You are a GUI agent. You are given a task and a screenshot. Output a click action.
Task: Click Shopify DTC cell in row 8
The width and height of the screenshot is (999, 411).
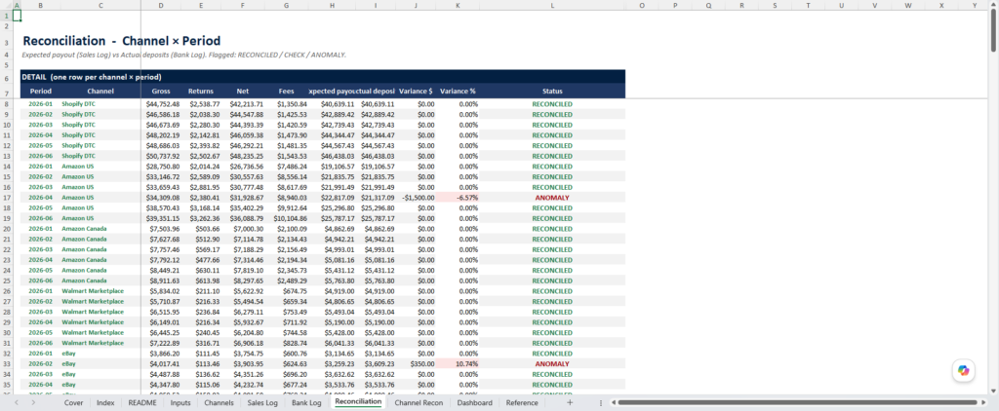100,104
